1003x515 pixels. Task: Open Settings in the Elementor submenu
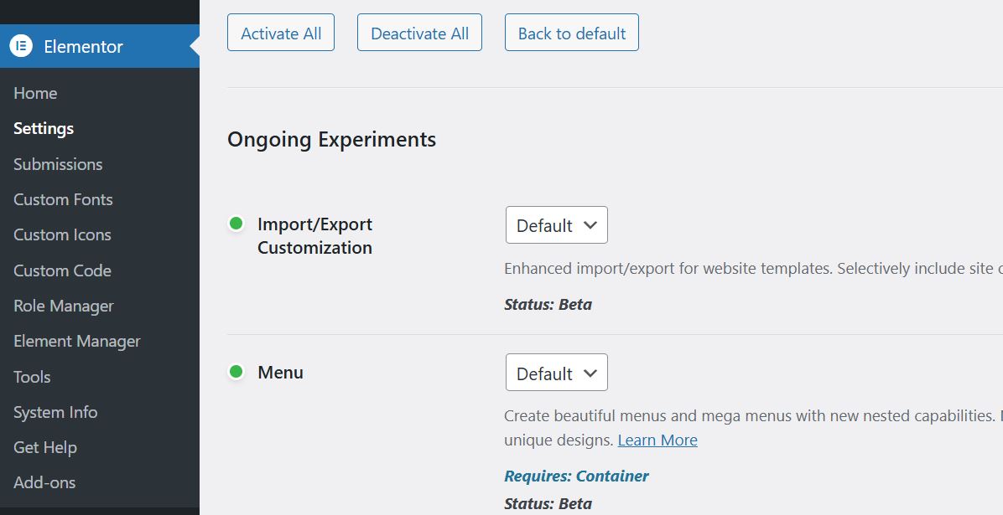44,128
